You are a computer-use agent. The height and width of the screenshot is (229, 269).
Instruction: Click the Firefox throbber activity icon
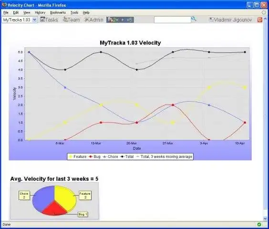[264, 12]
